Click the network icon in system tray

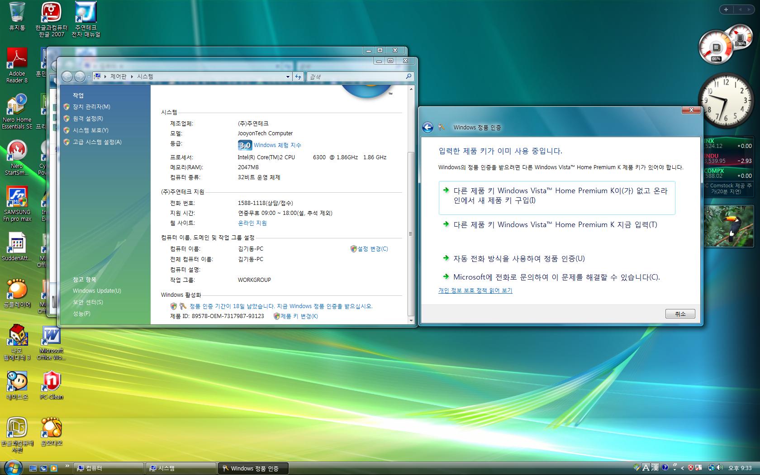pyautogui.click(x=711, y=468)
